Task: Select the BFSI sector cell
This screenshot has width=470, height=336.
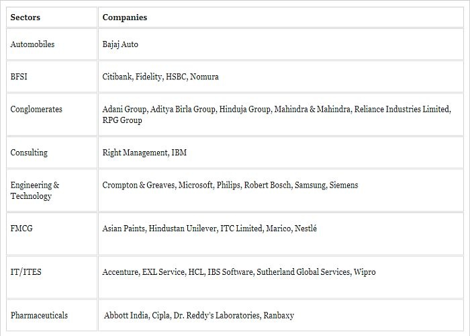Action: (x=52, y=77)
